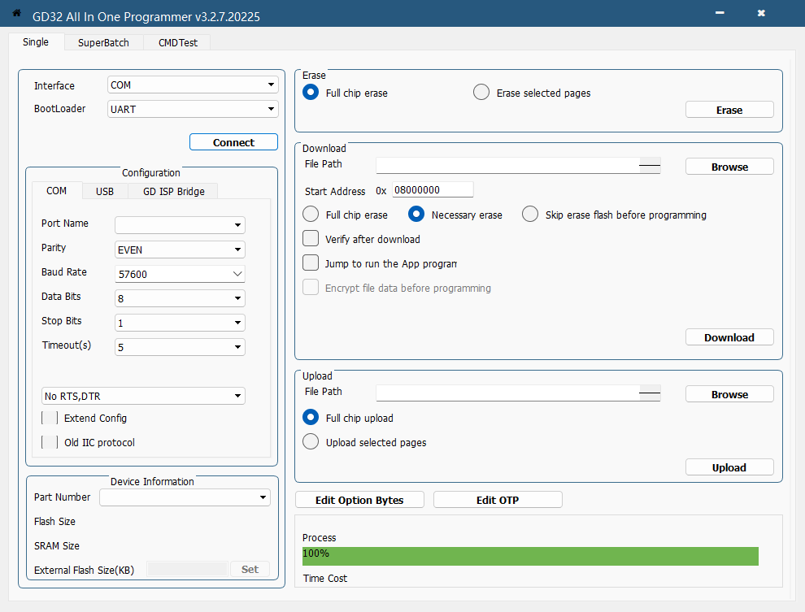
Task: Close the GD32 programmer window
Action: click(761, 13)
